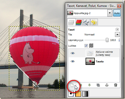Open the riippusilta.jpg-2 image selector dropdown
125x99 pixels.
tap(110, 13)
